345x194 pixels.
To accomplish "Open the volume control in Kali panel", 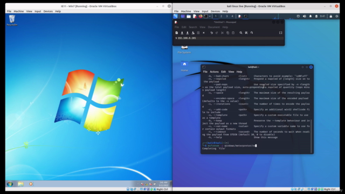I will (304, 16).
